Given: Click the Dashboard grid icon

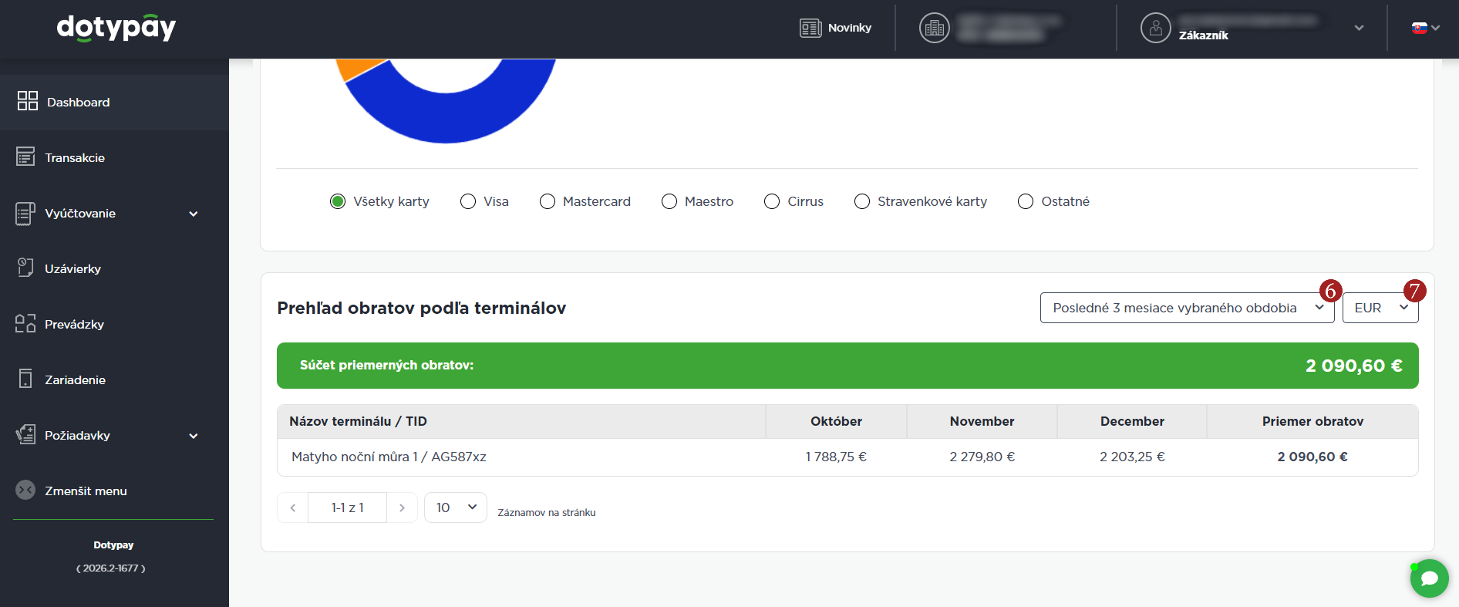Looking at the screenshot, I should [28, 101].
